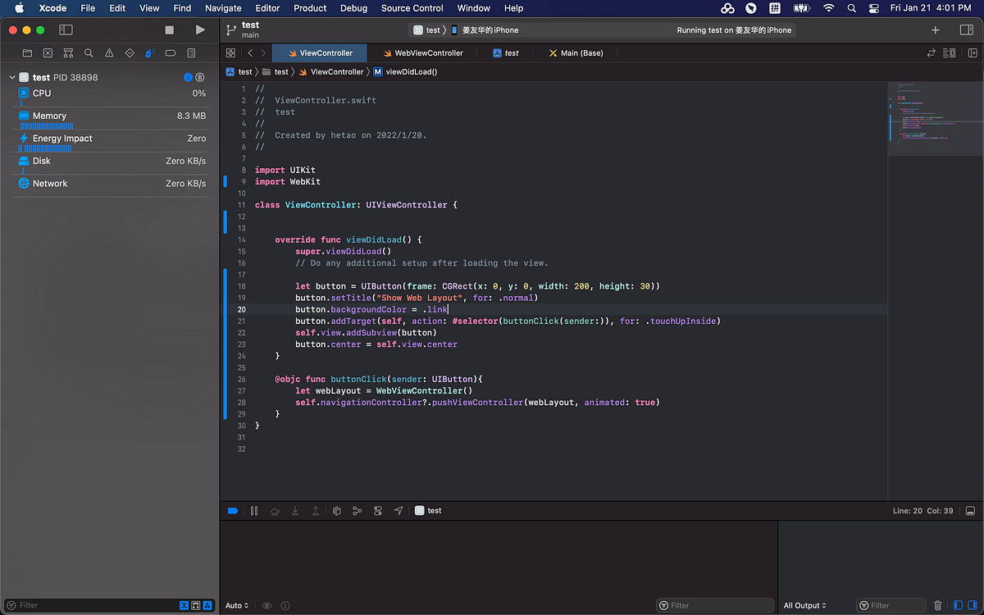Open the Find navigator magnifying glass icon
984x615 pixels.
click(x=86, y=52)
